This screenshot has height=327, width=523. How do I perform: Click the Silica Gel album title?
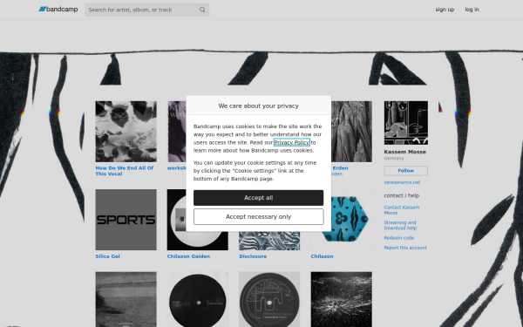pyautogui.click(x=107, y=256)
